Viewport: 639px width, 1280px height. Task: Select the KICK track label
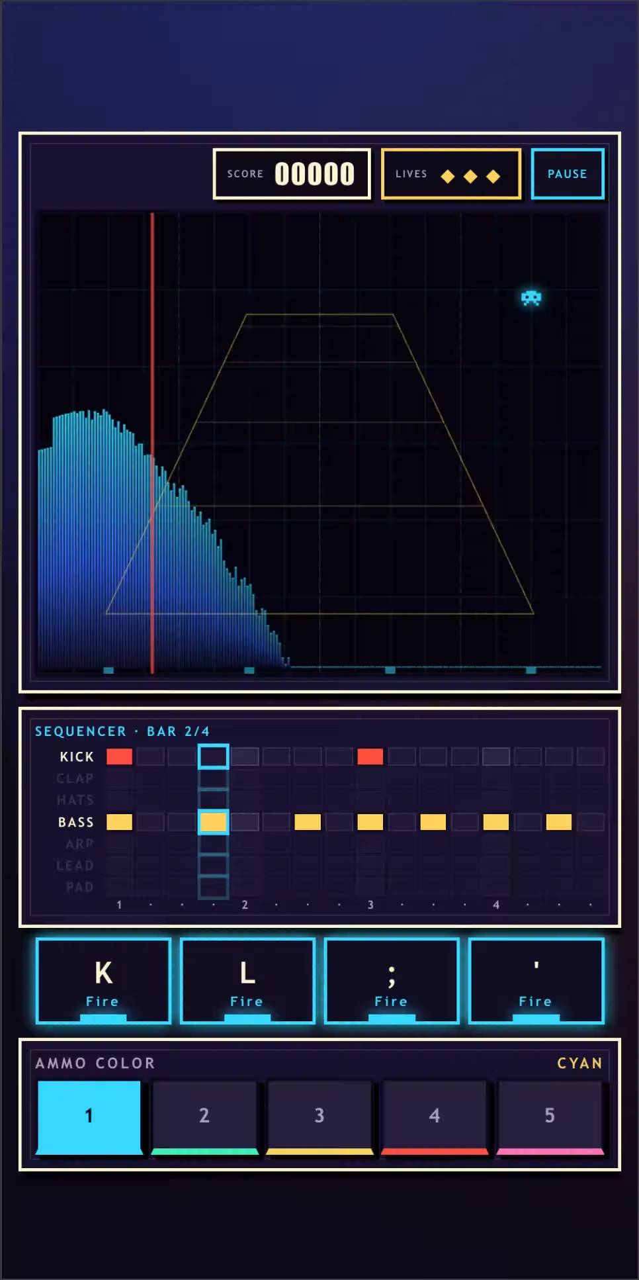click(77, 756)
